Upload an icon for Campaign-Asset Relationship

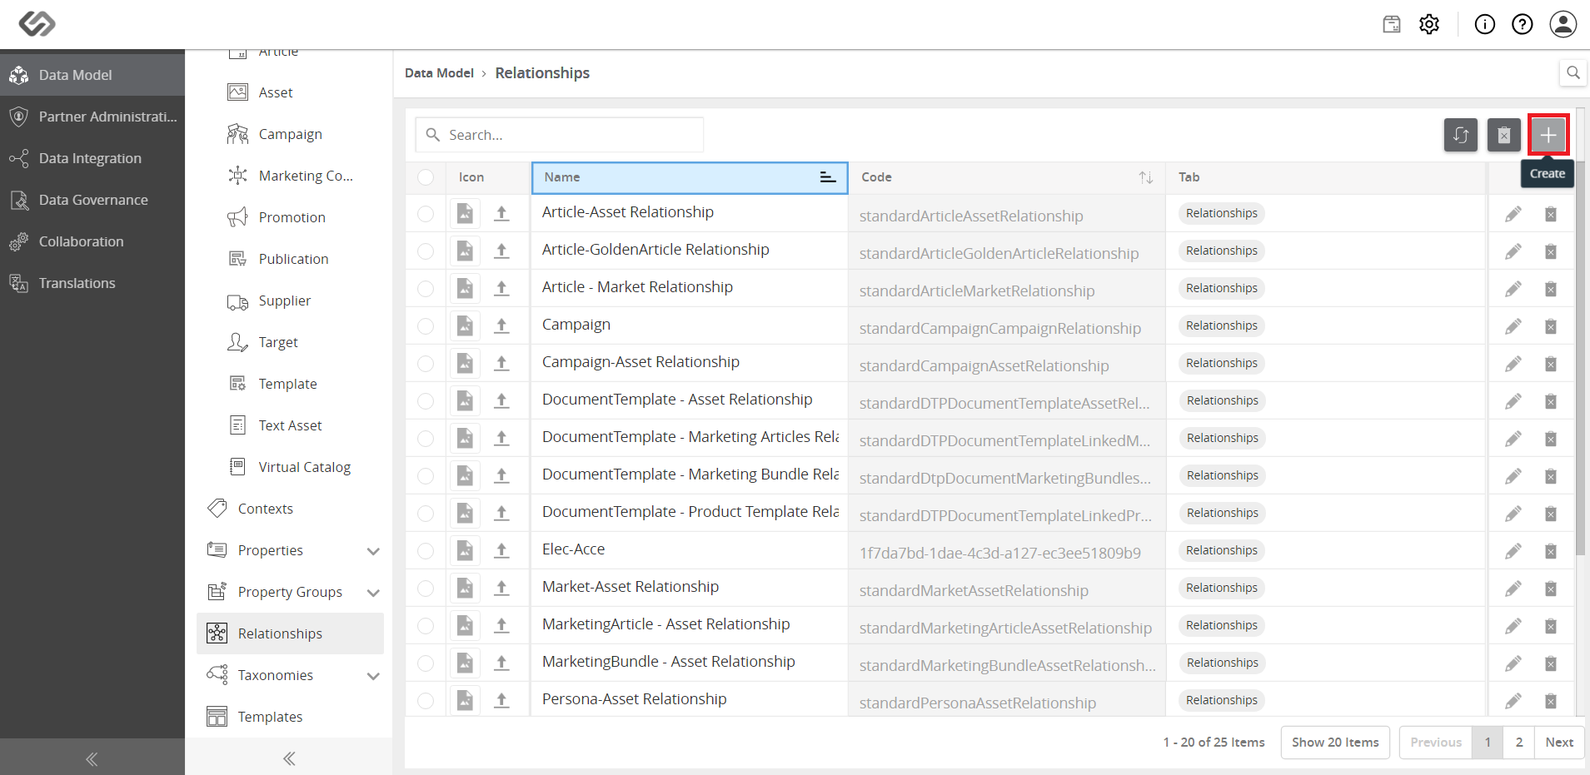tap(501, 363)
